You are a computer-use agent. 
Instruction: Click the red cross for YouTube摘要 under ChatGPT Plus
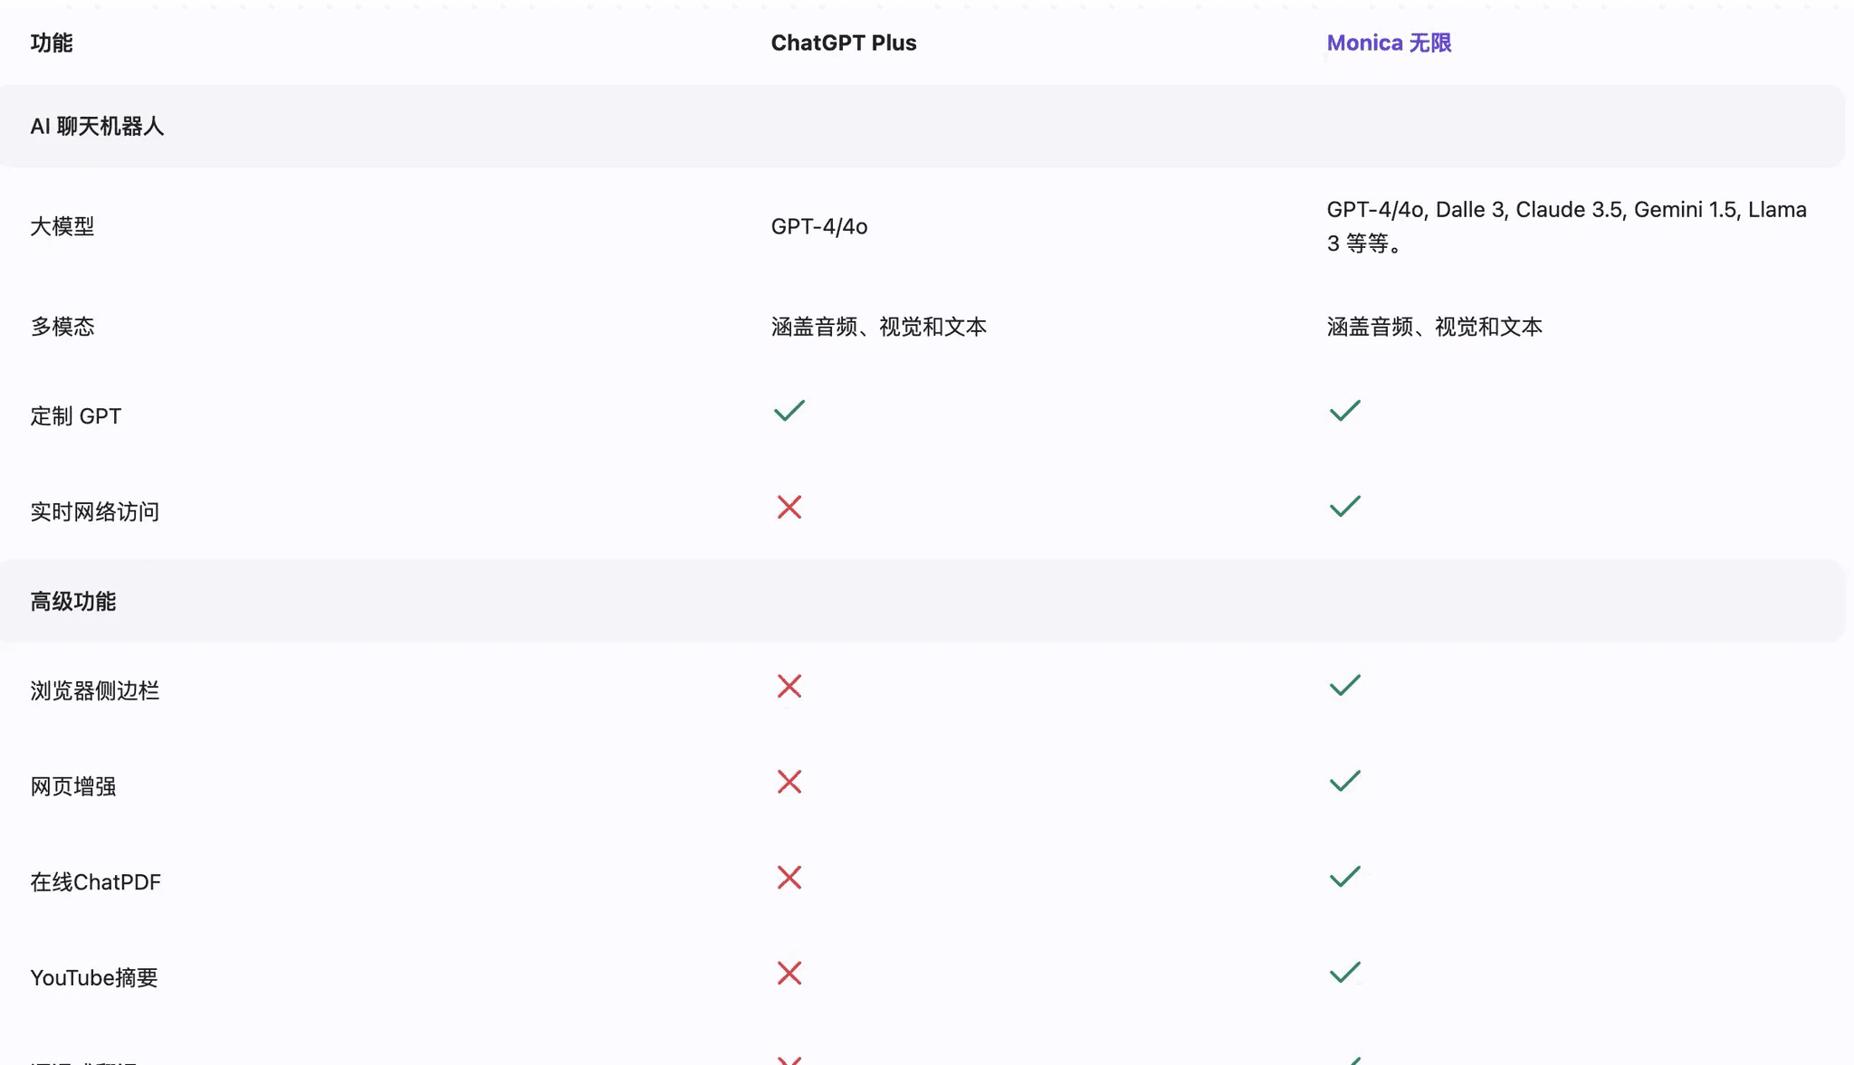[x=789, y=974]
